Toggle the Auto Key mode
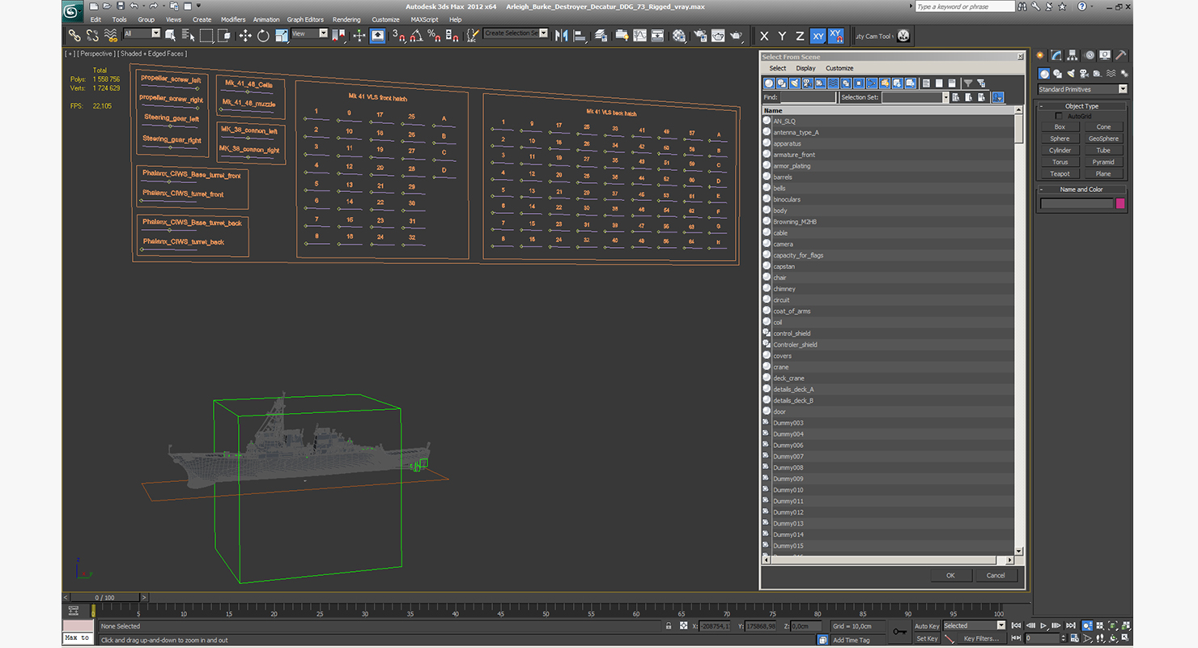Viewport: 1198px width, 648px height. click(x=927, y=626)
